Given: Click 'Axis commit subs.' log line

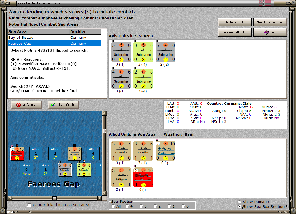Looking at the screenshot, I should 27,78.
